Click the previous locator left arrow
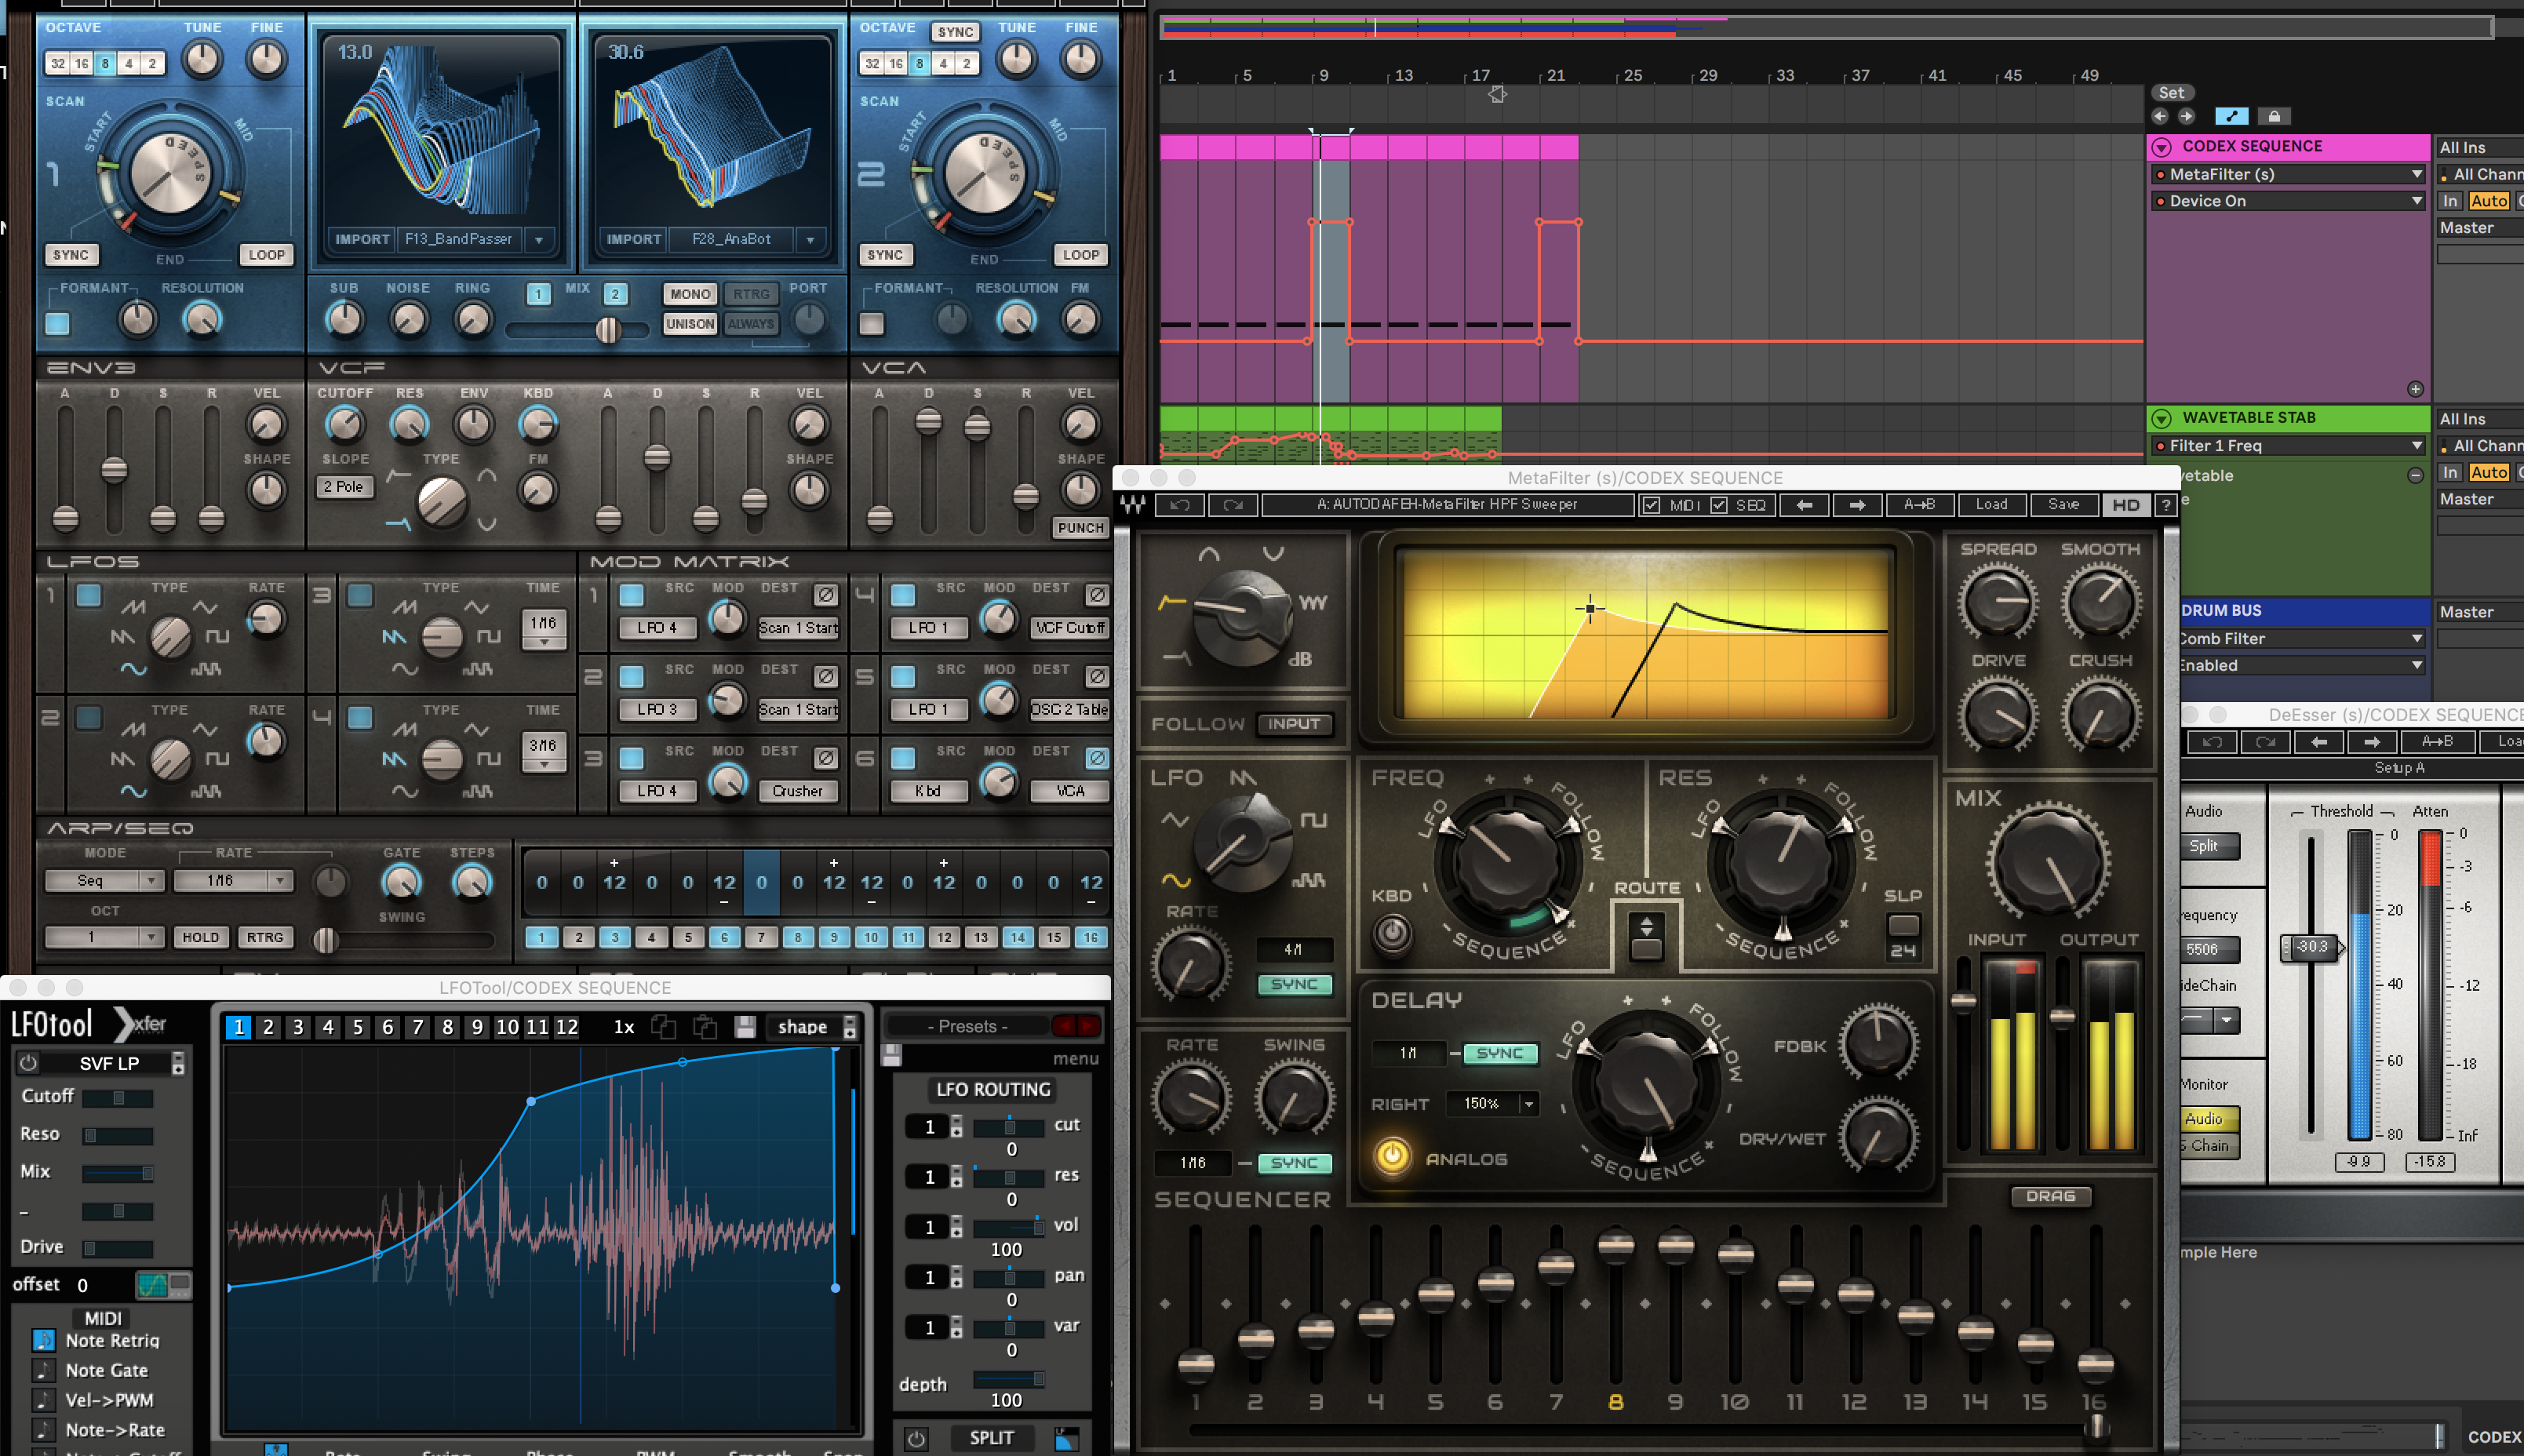 pyautogui.click(x=2160, y=116)
